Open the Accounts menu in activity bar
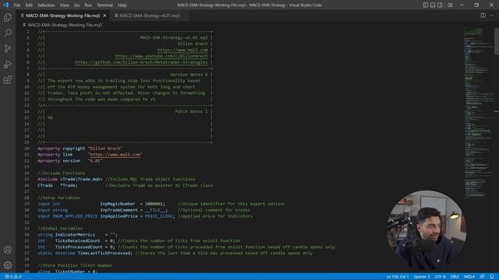 [8, 250]
